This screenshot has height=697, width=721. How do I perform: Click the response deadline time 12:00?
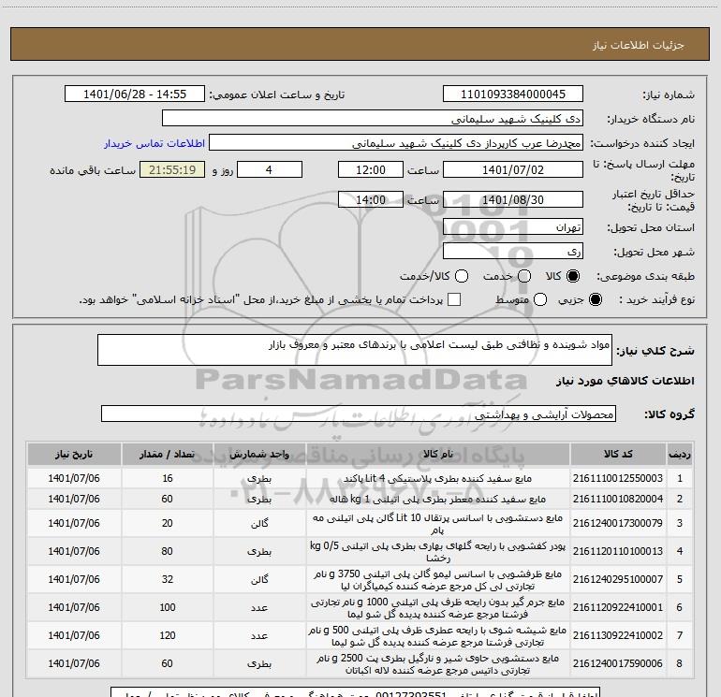pyautogui.click(x=371, y=169)
